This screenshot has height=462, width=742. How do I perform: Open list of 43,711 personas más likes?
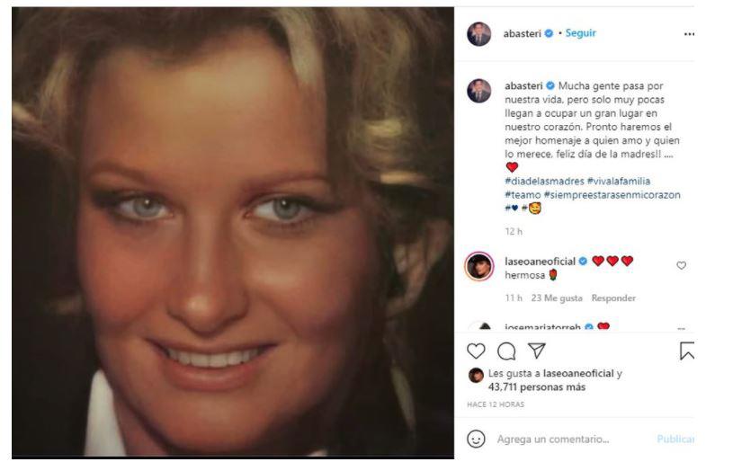click(x=537, y=387)
